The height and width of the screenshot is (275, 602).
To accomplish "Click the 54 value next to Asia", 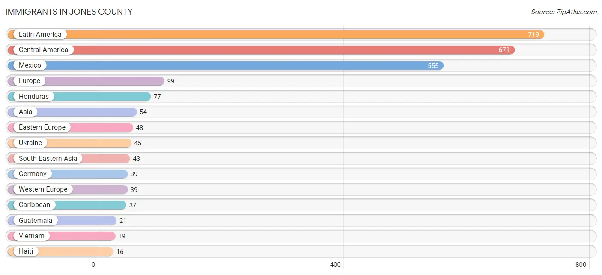I will pos(143,112).
